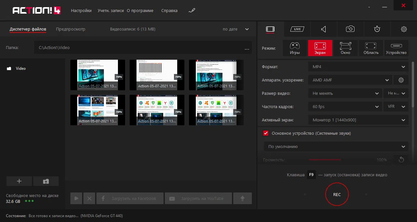Viewport: 417px width, 222px height.
Task: Select the Window recording mode
Action: coord(345,48)
